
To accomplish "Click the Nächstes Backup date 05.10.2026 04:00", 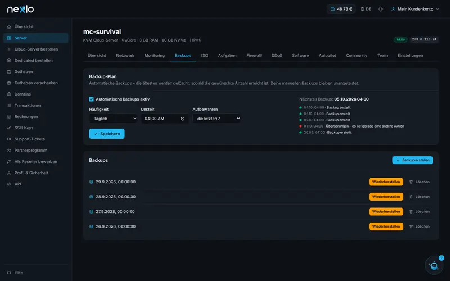I will [352, 99].
